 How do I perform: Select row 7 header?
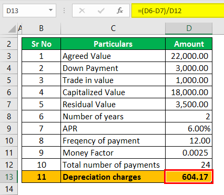pyautogui.click(x=9, y=105)
